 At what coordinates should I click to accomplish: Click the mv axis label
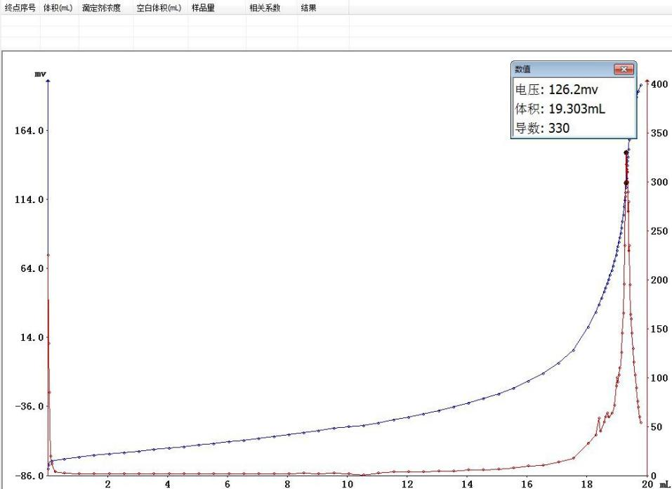click(x=40, y=73)
